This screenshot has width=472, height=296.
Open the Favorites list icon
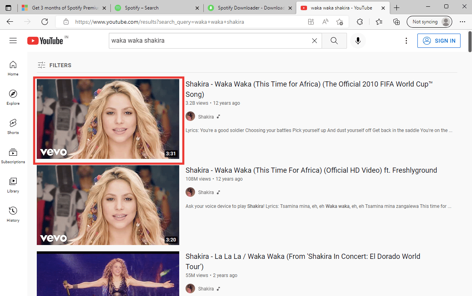pyautogui.click(x=379, y=22)
